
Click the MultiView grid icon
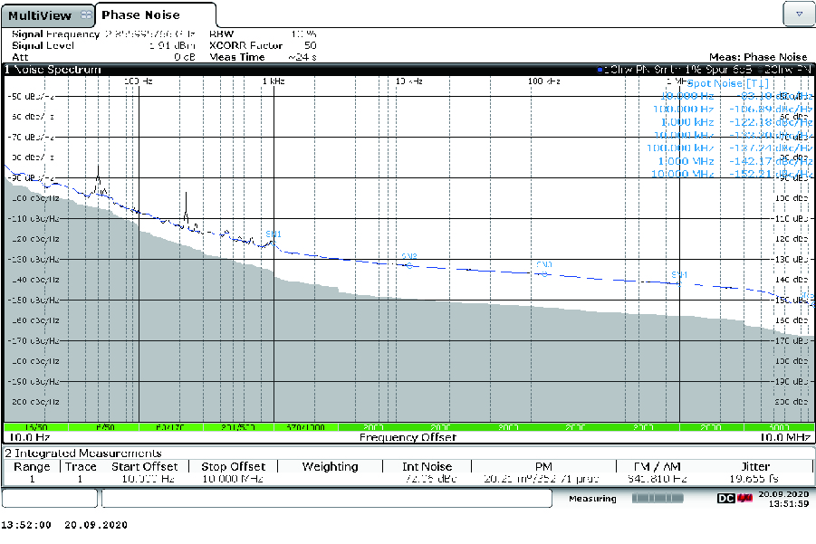(86, 14)
